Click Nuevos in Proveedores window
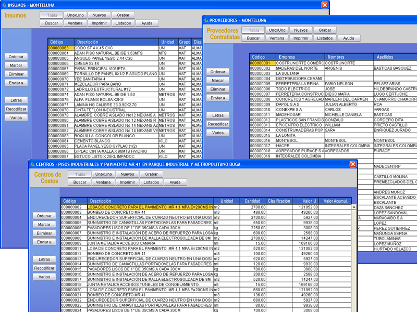417x312 pixels. point(301,30)
